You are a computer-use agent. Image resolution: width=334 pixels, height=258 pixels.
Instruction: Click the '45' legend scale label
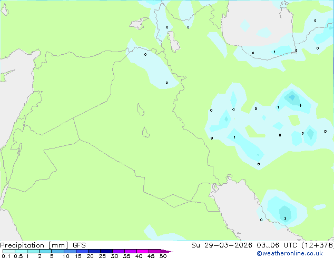coord(151,256)
